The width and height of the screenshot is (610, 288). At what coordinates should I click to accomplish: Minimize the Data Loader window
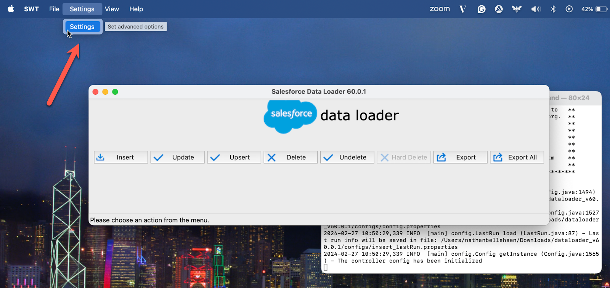(105, 92)
